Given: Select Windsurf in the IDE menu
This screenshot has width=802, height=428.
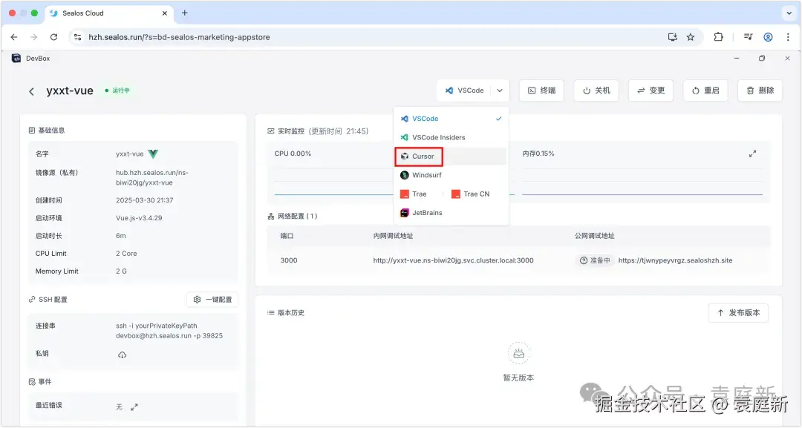Looking at the screenshot, I should [x=451, y=175].
